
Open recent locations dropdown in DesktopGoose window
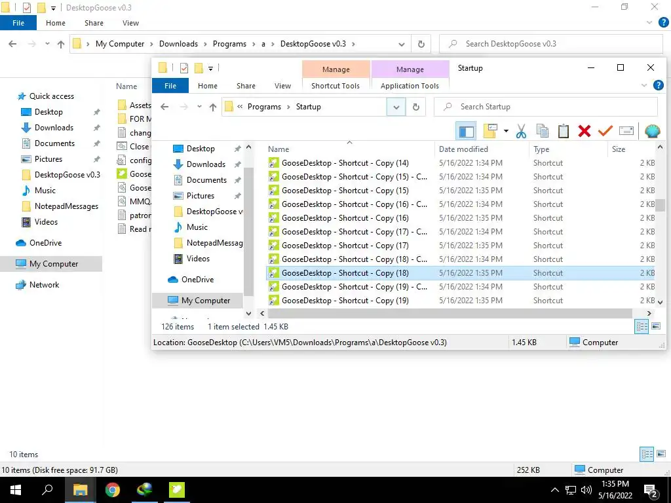point(47,44)
